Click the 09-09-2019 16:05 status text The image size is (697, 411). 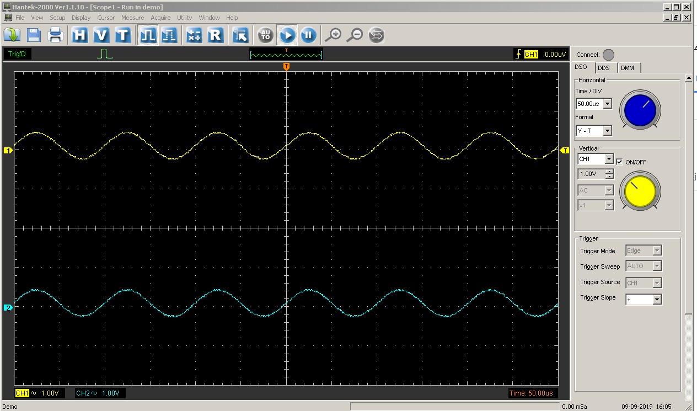coord(646,407)
